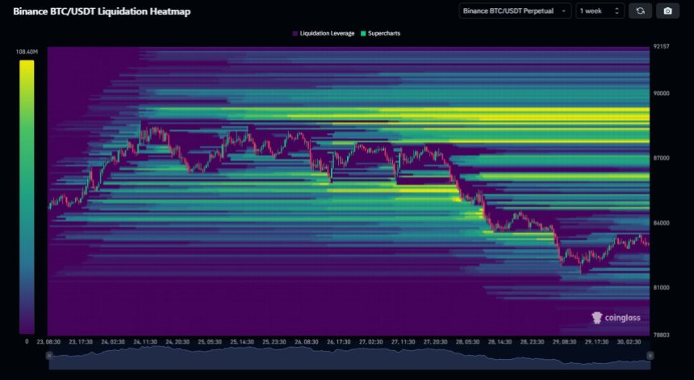Screen dimensions: 694x380
Task: Take a chart screenshot with camera icon
Action: (667, 10)
